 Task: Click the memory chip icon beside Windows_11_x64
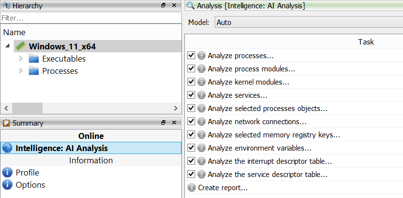point(20,46)
